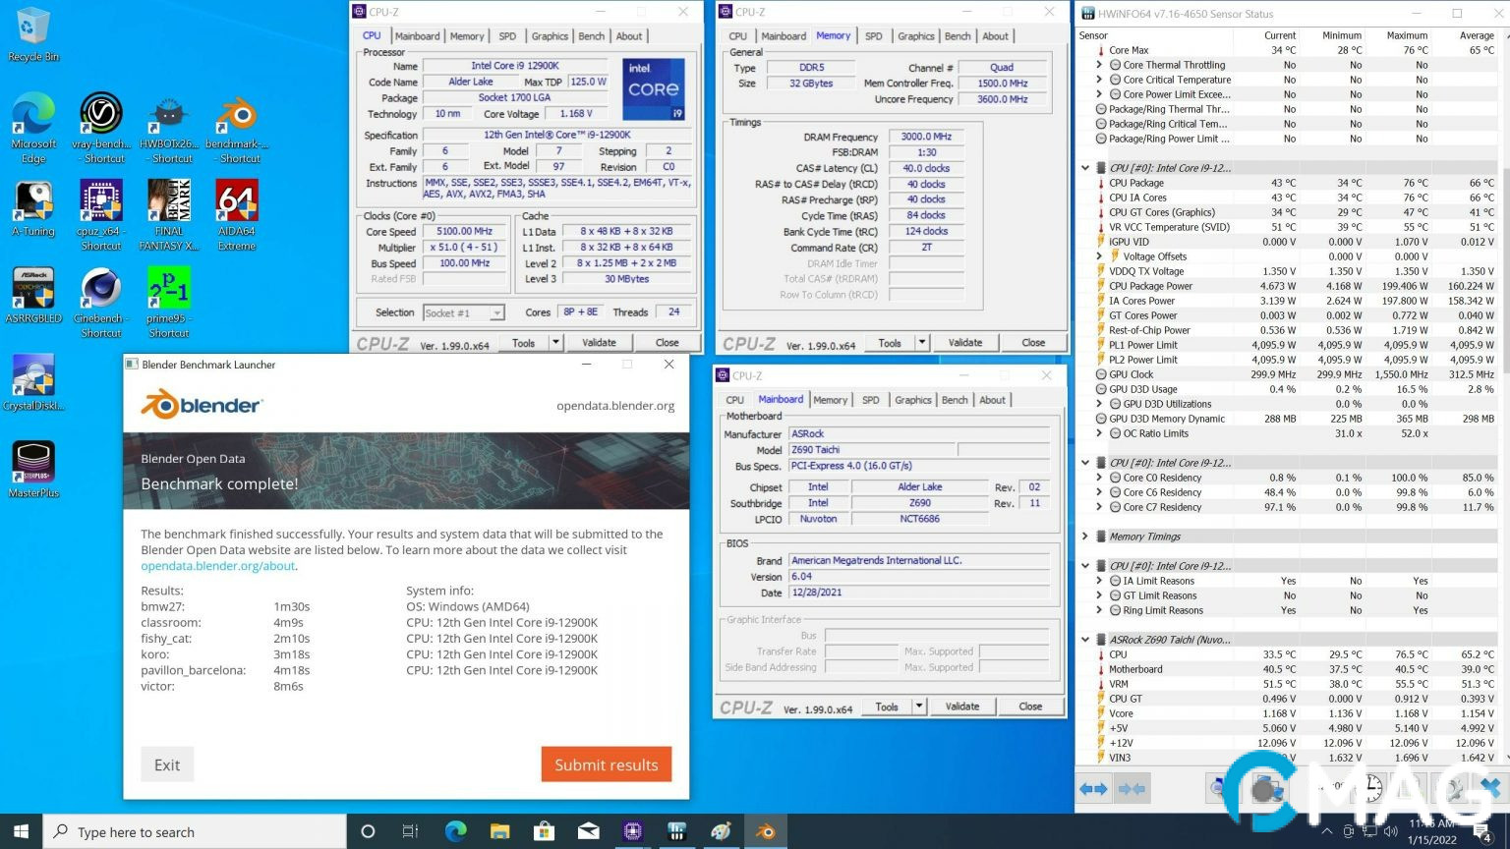Expand the Memory Timings section in HWiNFO
Viewport: 1510px width, 849px height.
[1085, 537]
